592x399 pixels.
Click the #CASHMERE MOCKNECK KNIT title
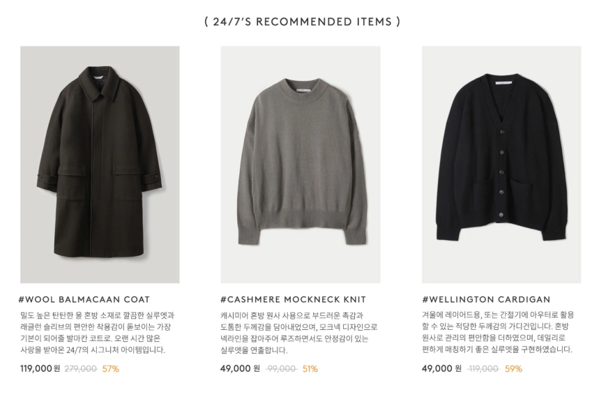[x=293, y=300]
